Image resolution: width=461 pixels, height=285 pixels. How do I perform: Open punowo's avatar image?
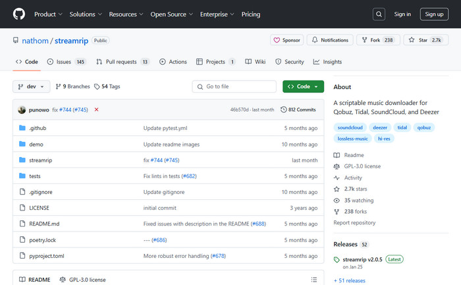tap(22, 110)
